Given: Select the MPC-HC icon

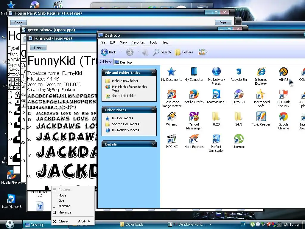Looking at the screenshot, I should tap(172, 141).
